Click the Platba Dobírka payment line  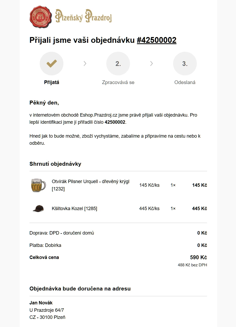pyautogui.click(x=45, y=245)
